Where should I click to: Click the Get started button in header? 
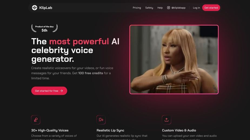211,8
